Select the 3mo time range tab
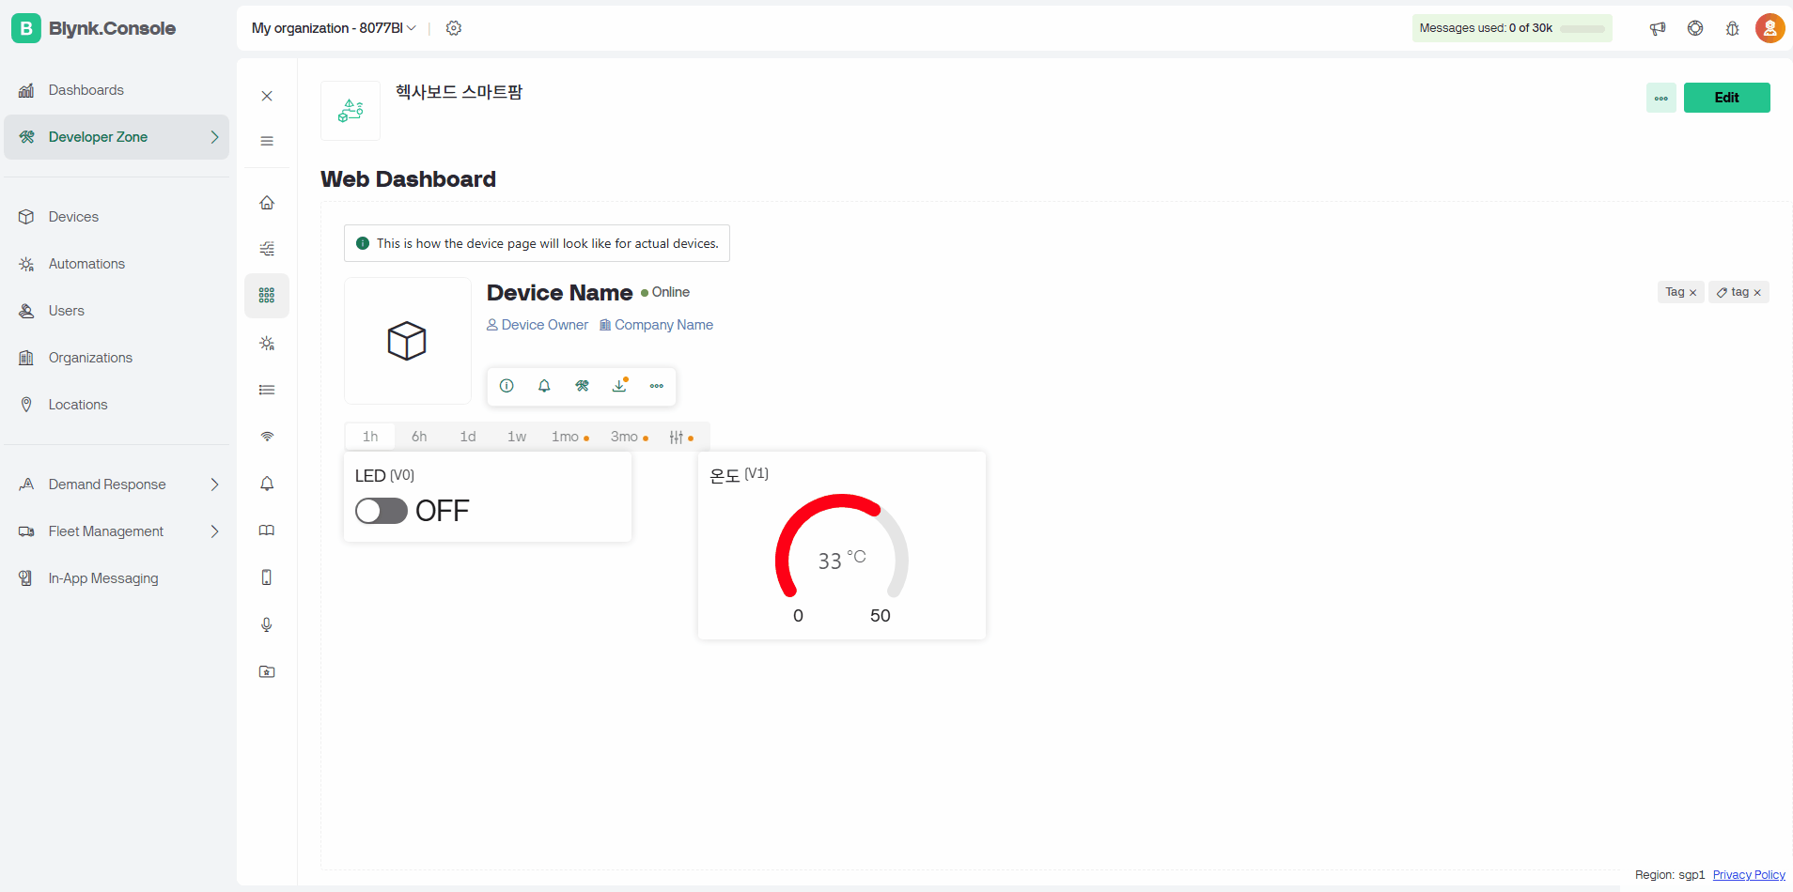Screen dimensions: 1793x892 coord(629,437)
